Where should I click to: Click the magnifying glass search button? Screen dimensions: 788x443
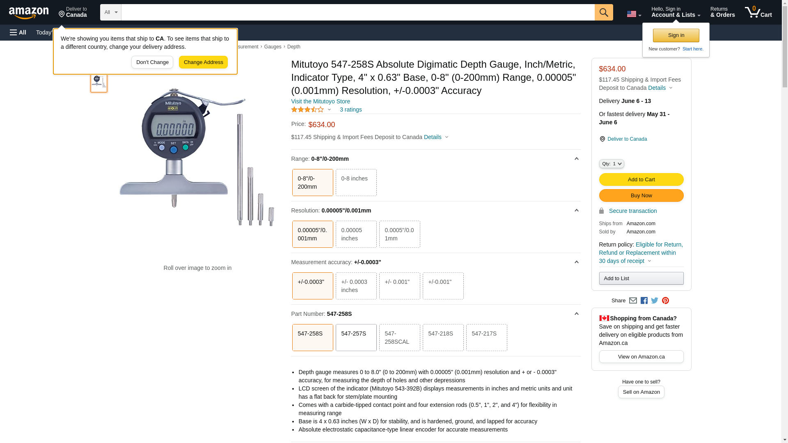603,12
